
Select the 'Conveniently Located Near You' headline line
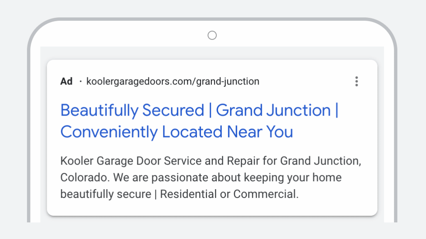176,132
